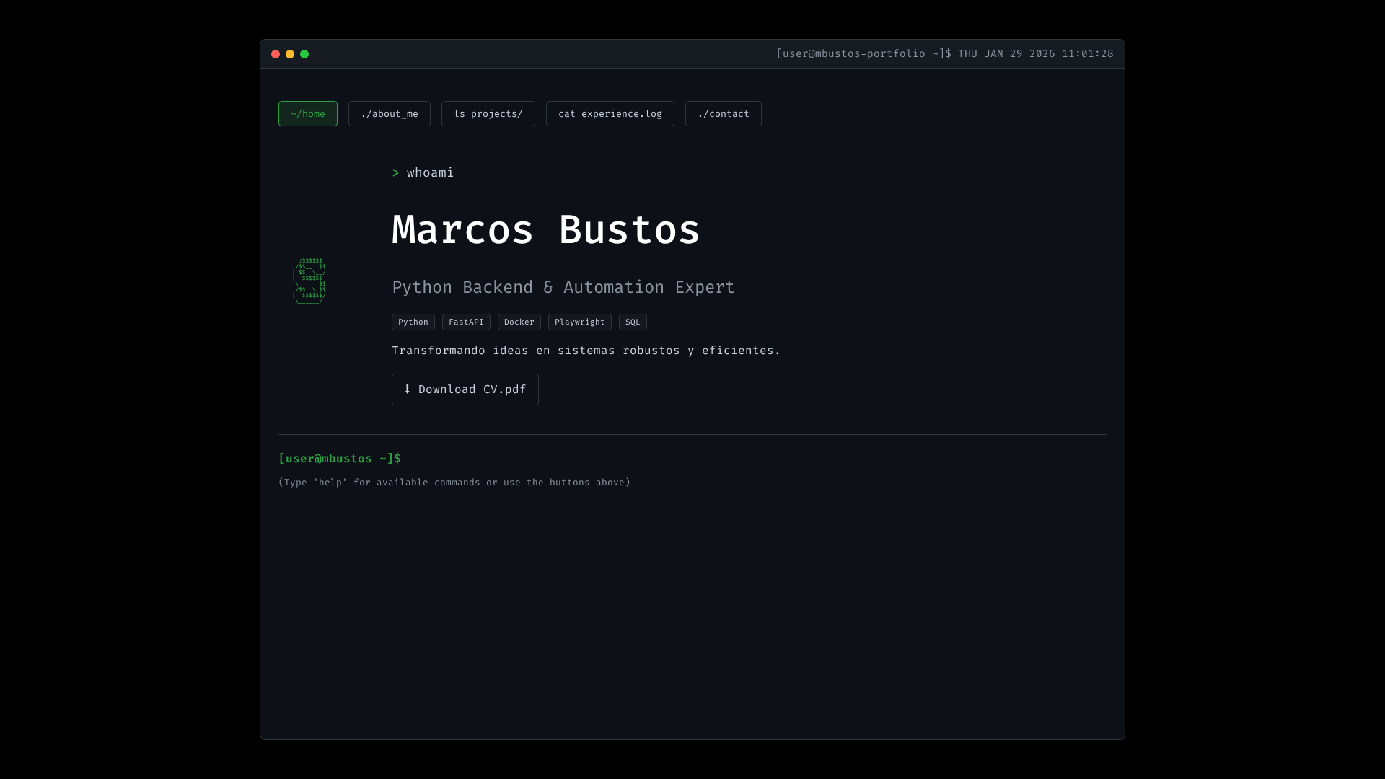Download the CV.pdf file
The image size is (1385, 779).
tap(465, 389)
